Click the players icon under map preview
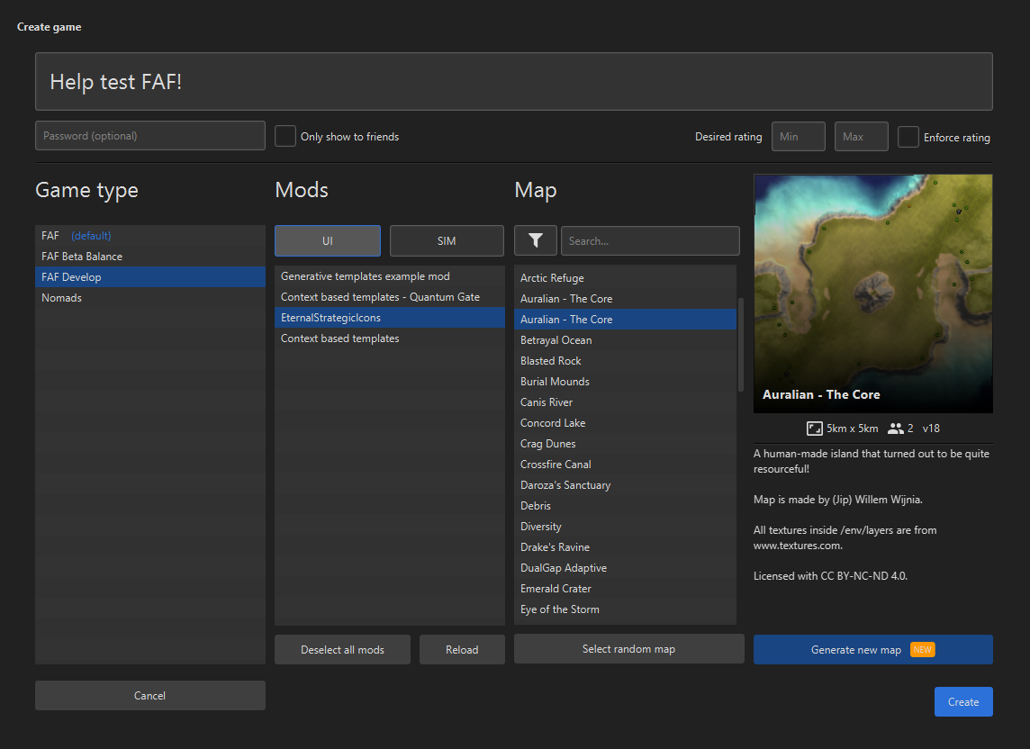1030x749 pixels. [x=895, y=429]
